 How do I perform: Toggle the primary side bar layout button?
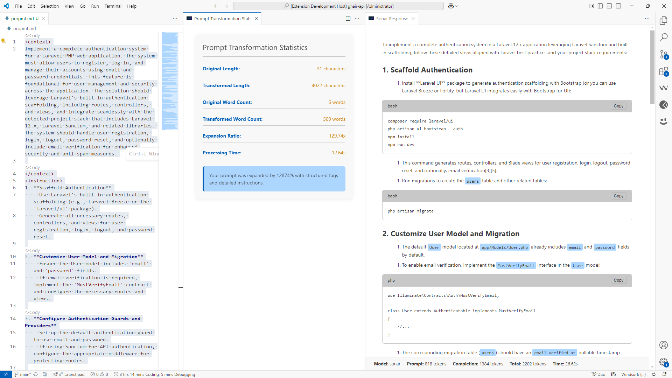tap(600, 6)
